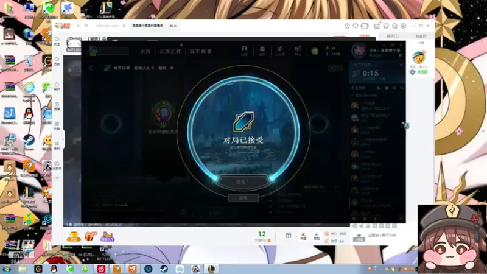Open the gift package icon near recharge
The width and height of the screenshot is (487, 274).
pos(288,236)
